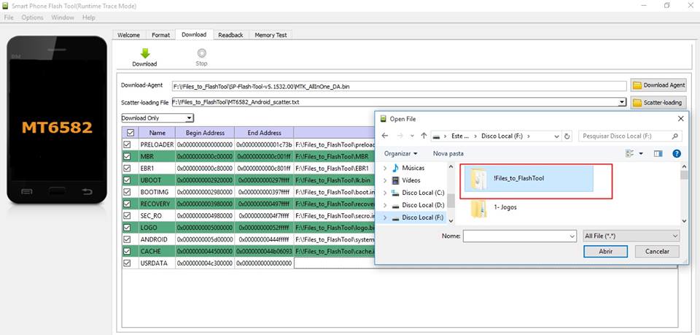Open the Nome filename dropdown arrow

click(572, 236)
